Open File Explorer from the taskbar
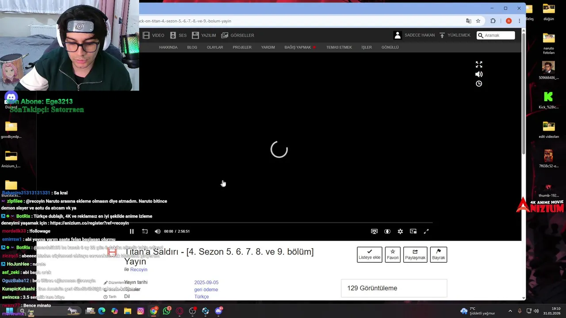The width and height of the screenshot is (566, 318). [x=127, y=311]
